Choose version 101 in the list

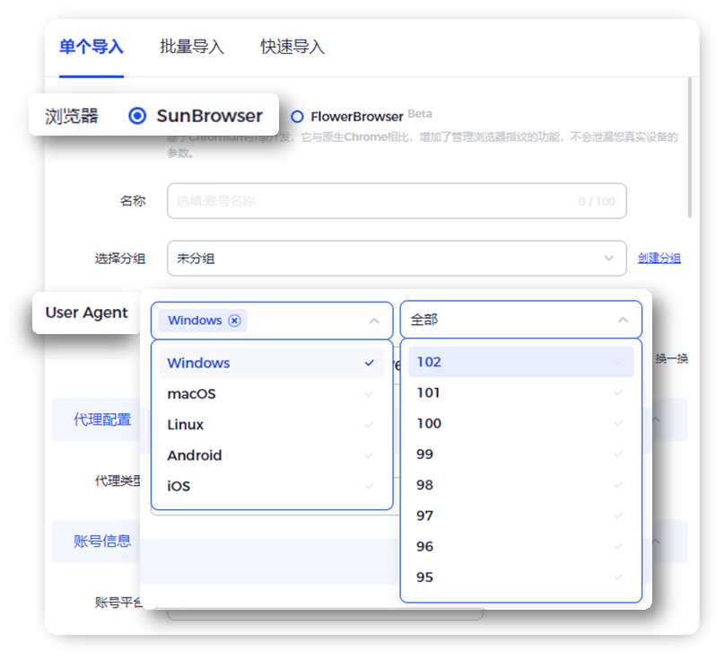521,392
